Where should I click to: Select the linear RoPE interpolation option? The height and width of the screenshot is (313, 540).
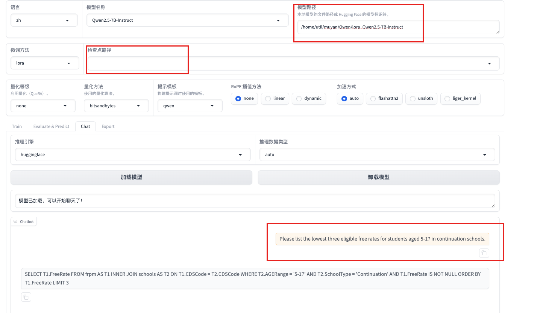[x=274, y=99]
